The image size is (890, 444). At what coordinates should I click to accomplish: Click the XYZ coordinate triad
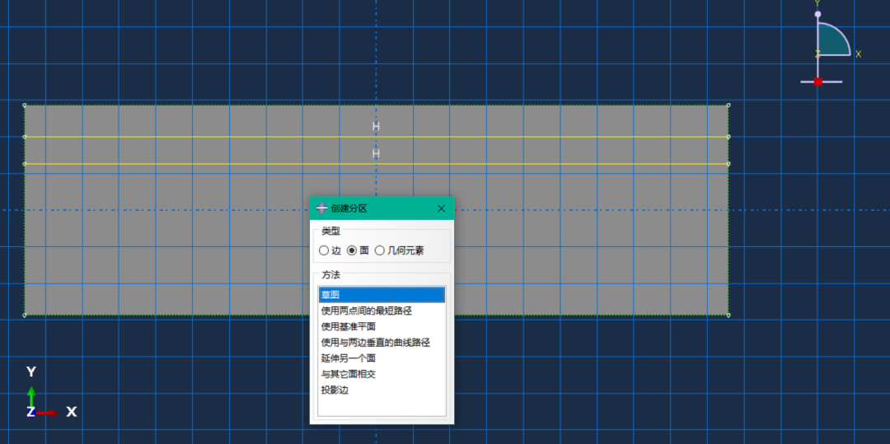(x=50, y=392)
